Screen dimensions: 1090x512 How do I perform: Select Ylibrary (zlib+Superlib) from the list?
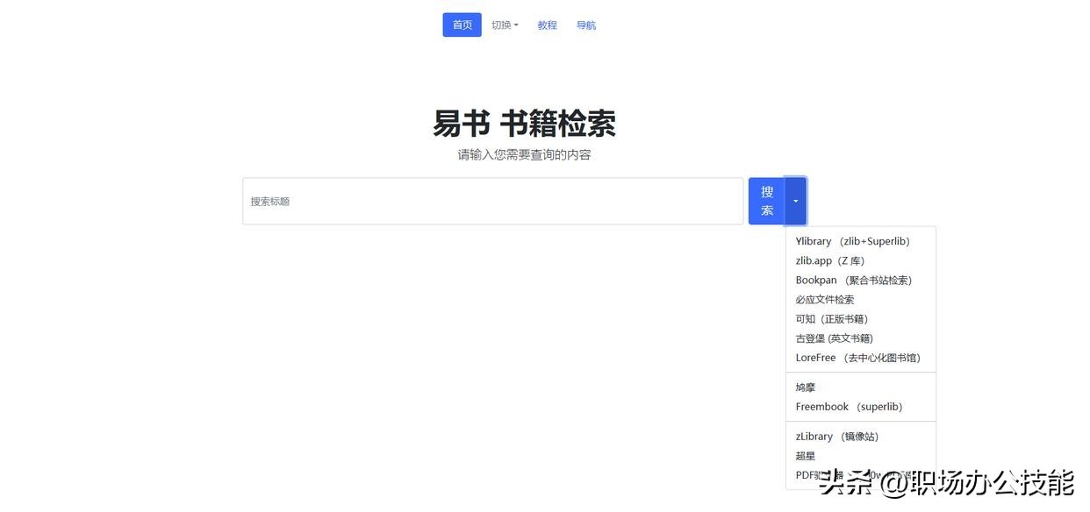point(852,241)
